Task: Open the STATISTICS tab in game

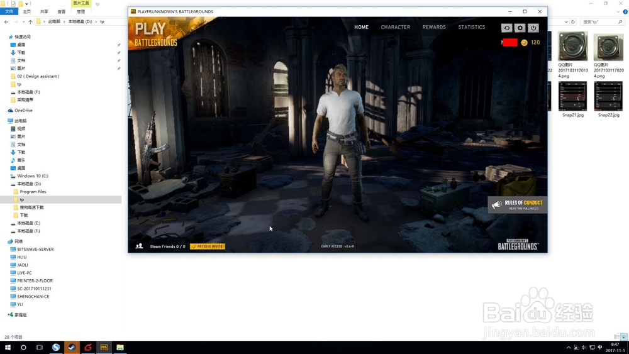Action: click(472, 27)
